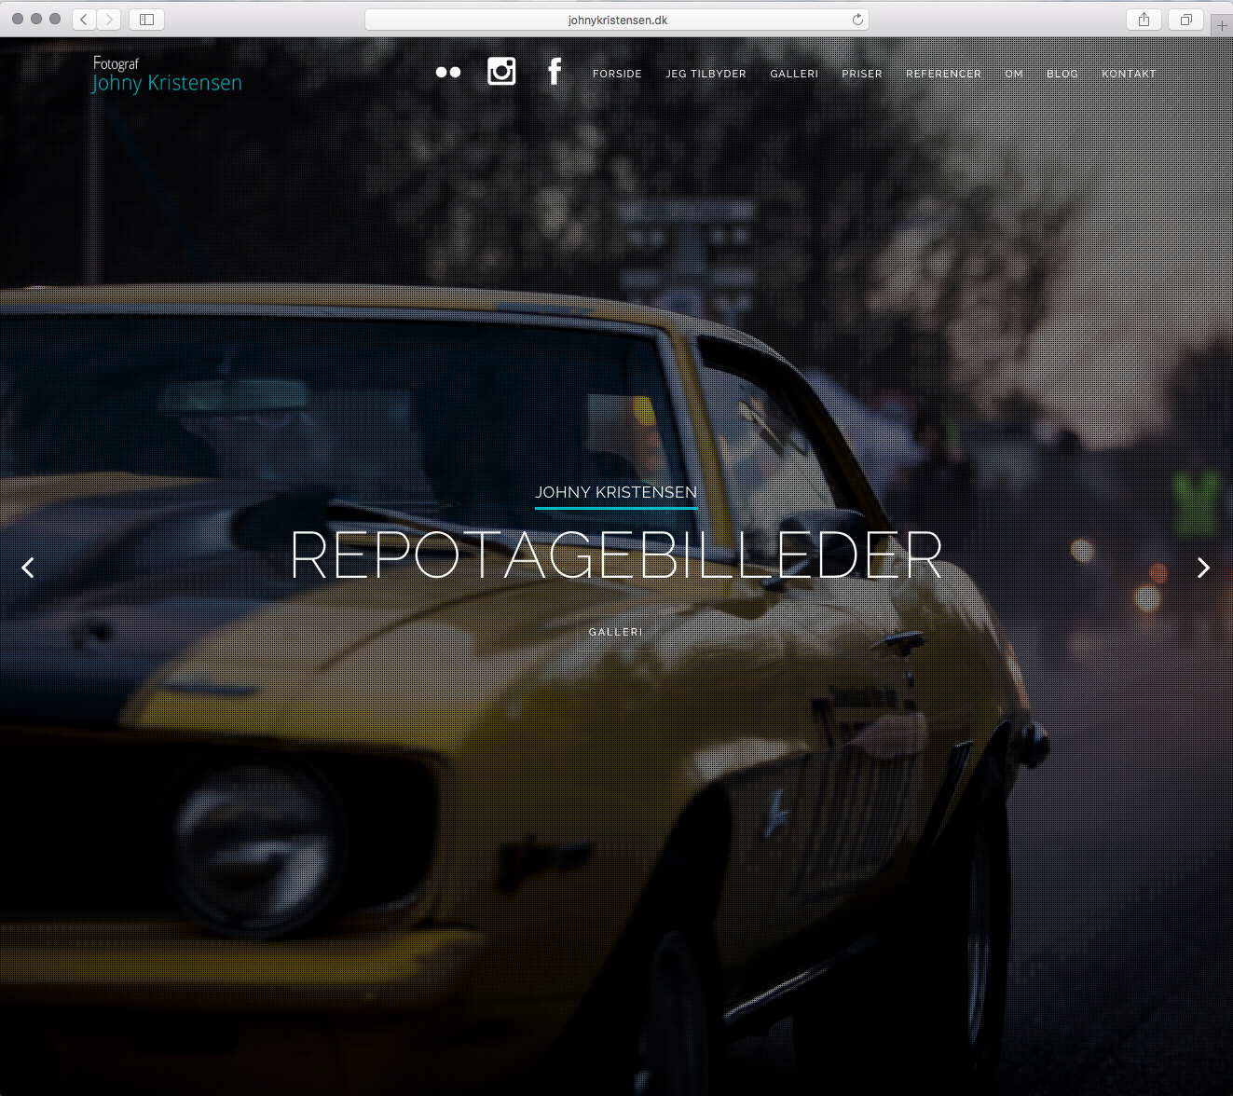Click the Galleri link under headline
Viewport: 1233px width, 1096px height.
tap(616, 632)
